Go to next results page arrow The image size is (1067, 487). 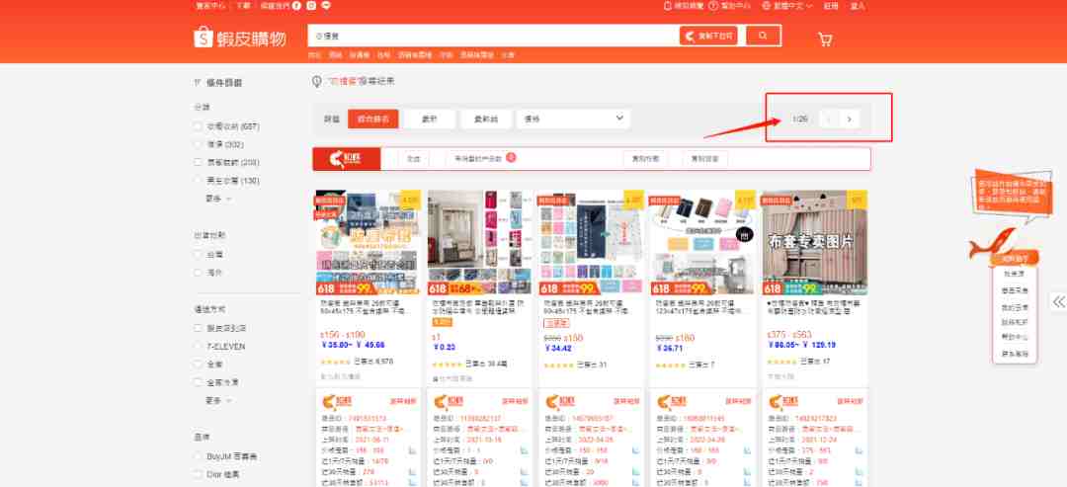pos(850,119)
